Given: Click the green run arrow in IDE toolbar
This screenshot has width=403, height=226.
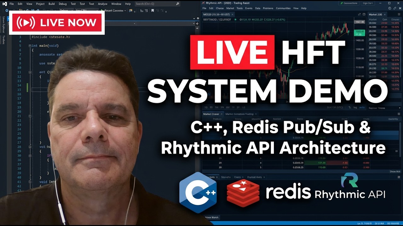Looking at the screenshot, I should tap(102, 10).
